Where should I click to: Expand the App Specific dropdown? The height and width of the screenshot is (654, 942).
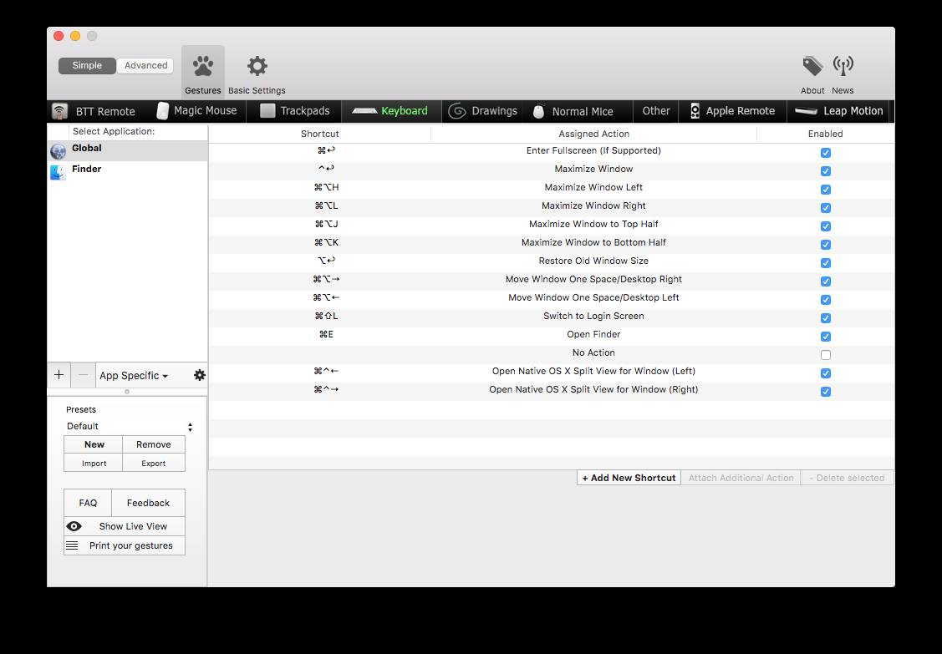tap(134, 376)
